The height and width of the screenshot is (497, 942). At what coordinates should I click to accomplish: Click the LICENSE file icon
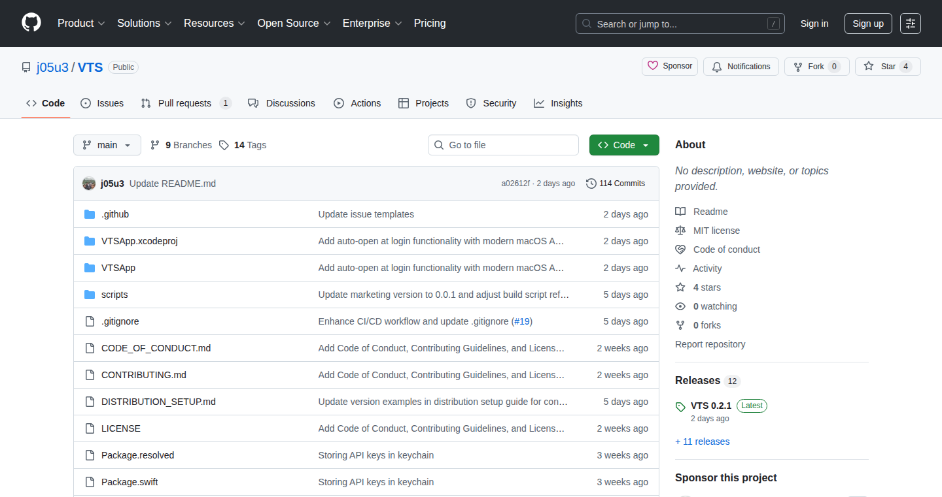pyautogui.click(x=90, y=428)
